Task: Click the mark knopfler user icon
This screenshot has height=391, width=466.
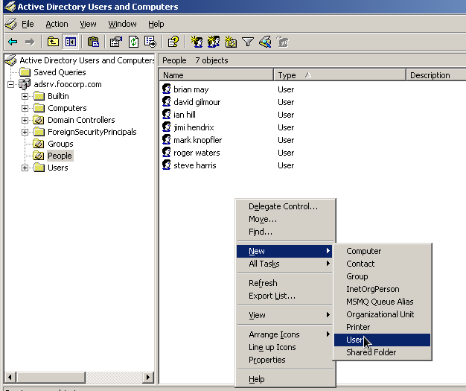Action: tap(167, 140)
